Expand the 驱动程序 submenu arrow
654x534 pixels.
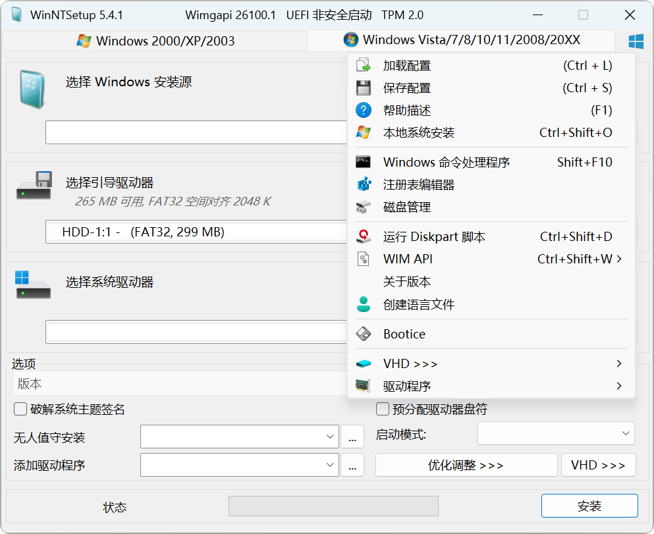[619, 386]
